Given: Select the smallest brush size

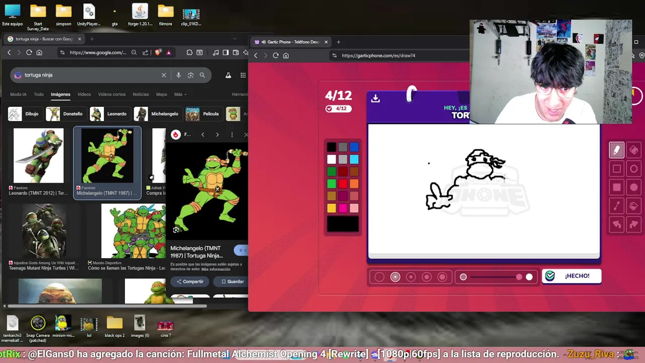Looking at the screenshot, I should tap(379, 277).
